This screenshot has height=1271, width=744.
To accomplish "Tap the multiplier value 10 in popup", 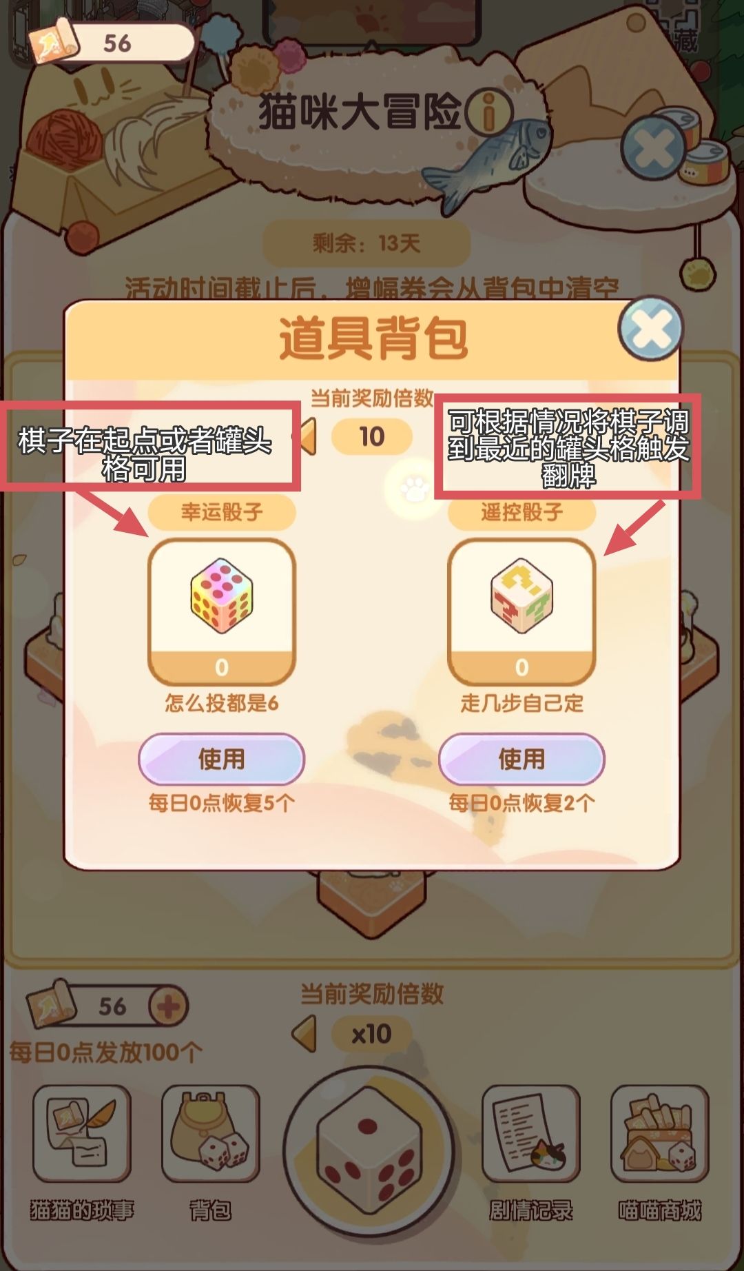I will [372, 437].
